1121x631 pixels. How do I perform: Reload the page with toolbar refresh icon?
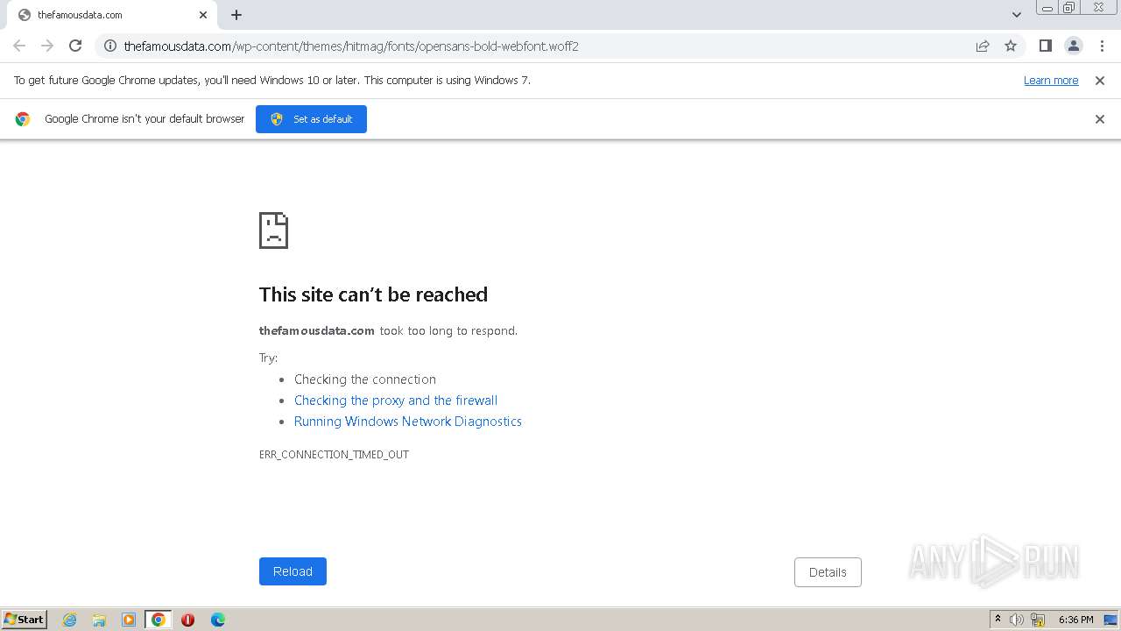pyautogui.click(x=75, y=46)
